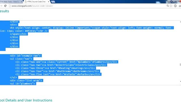Click the code box scrollbar down arrow
The image size is (181, 102).
[180, 81]
